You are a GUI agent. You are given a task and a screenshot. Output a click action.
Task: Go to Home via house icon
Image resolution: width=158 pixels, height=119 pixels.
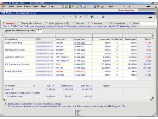[x=77, y=7]
